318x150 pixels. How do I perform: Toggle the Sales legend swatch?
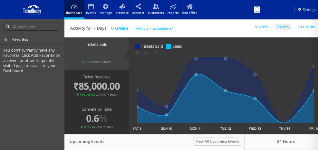169,46
